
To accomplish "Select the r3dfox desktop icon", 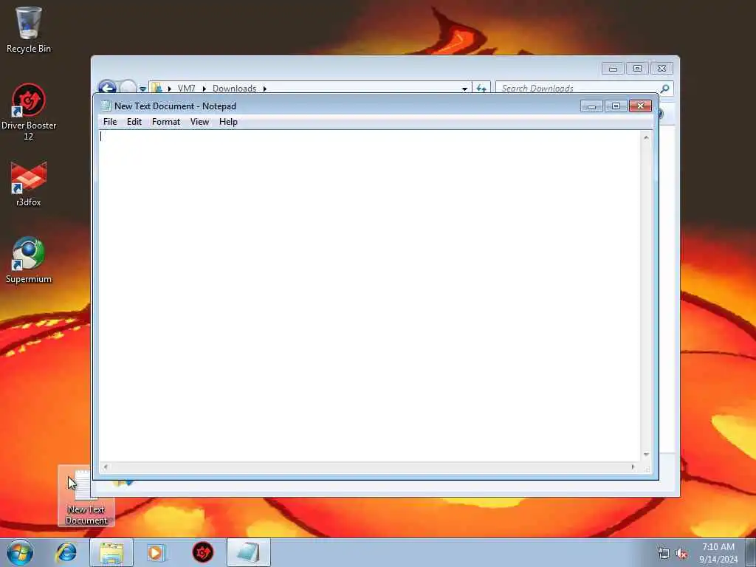I will (29, 184).
